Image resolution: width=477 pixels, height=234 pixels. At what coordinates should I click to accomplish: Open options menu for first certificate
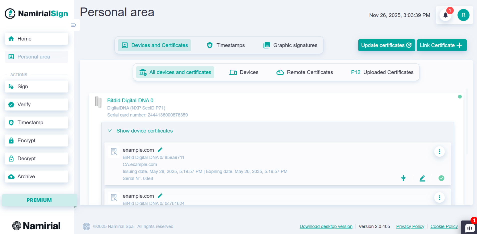click(439, 151)
